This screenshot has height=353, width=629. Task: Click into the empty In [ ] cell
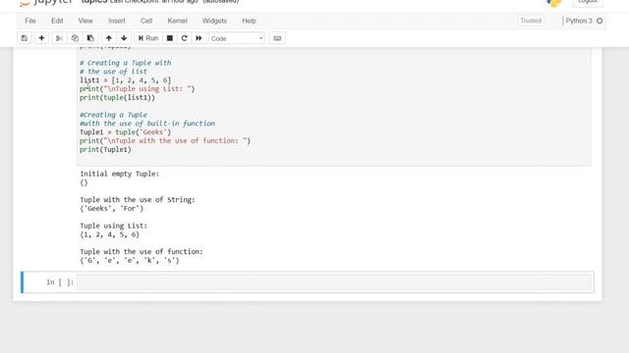[334, 282]
